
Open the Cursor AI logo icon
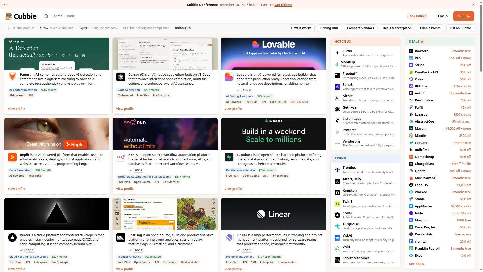coord(121,77)
